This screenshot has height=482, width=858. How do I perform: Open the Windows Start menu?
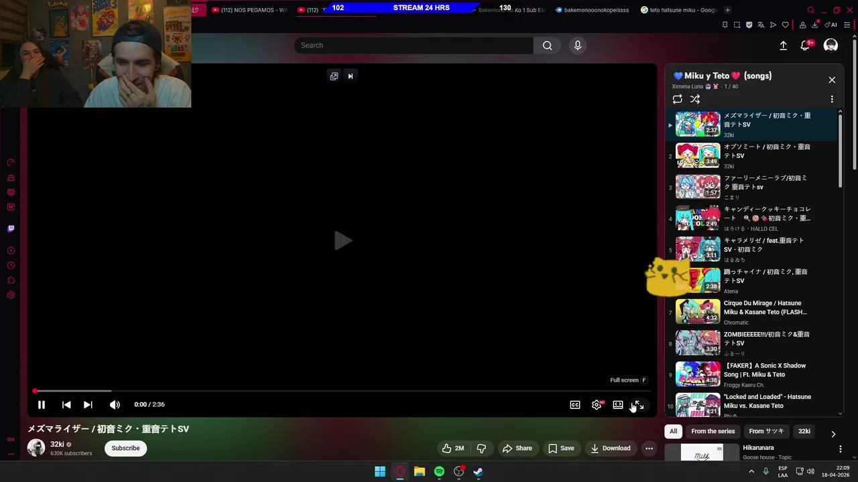[x=380, y=471]
